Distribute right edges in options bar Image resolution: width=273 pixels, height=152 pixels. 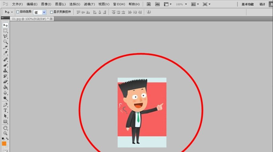click(140, 12)
